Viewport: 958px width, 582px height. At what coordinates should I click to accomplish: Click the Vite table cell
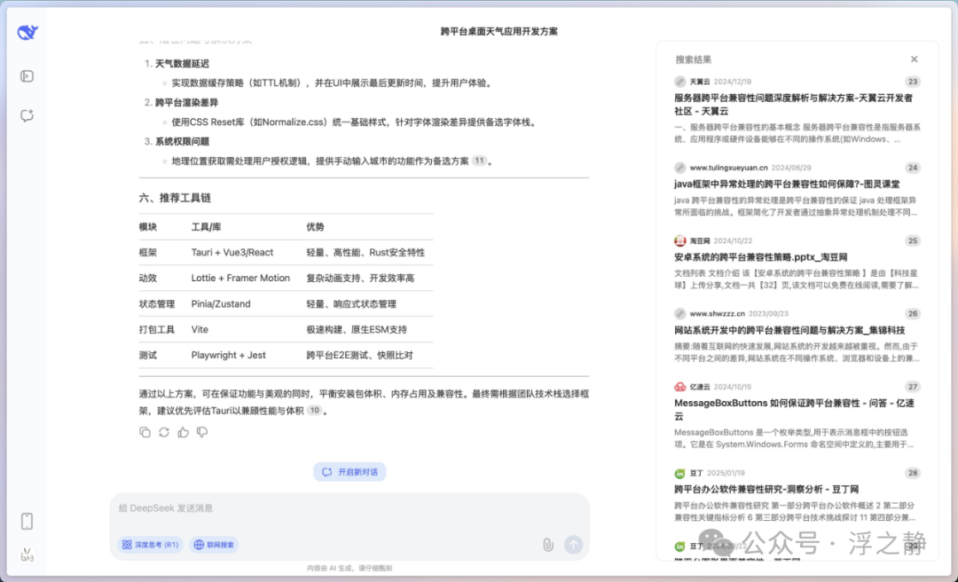[x=200, y=329]
